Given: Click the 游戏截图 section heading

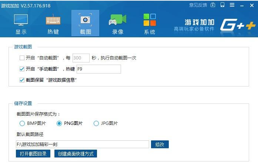Looking at the screenshot, I should (x=23, y=47).
